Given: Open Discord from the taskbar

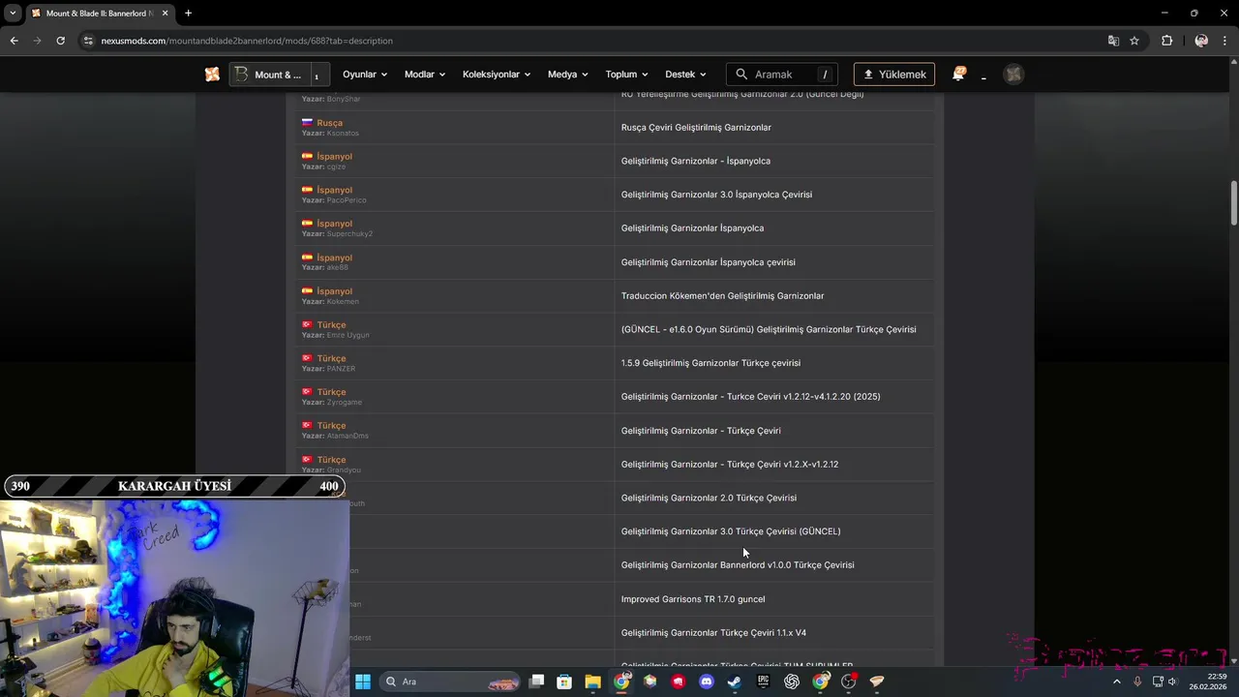Looking at the screenshot, I should click(706, 682).
